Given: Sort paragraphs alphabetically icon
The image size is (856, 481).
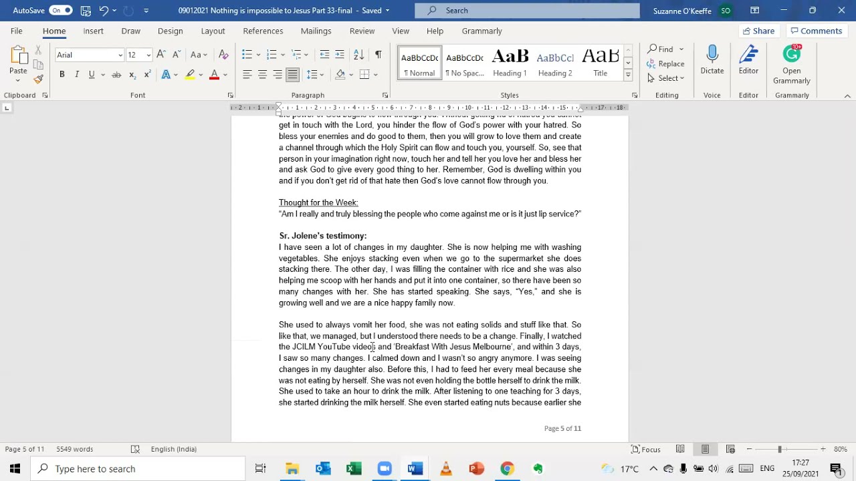Looking at the screenshot, I should click(358, 55).
